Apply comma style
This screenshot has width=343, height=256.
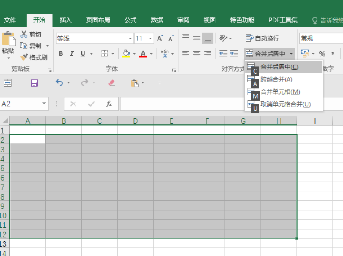[x=333, y=54]
